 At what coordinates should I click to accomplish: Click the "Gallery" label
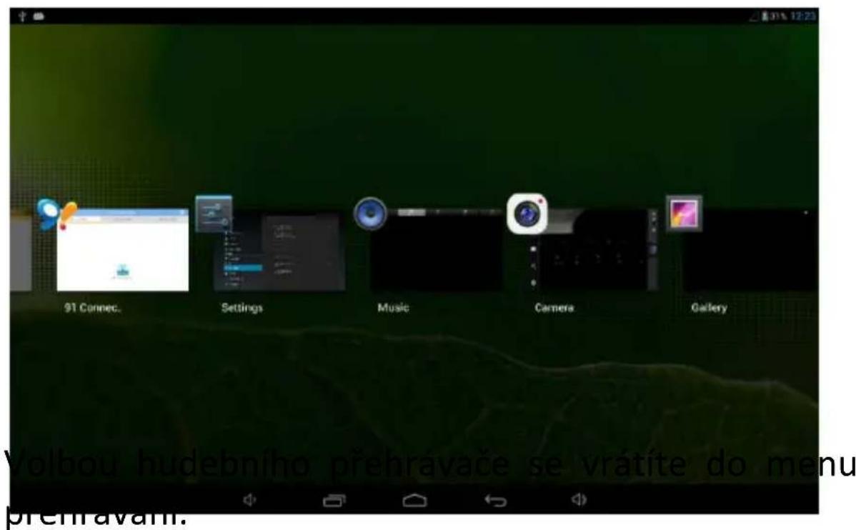[709, 308]
